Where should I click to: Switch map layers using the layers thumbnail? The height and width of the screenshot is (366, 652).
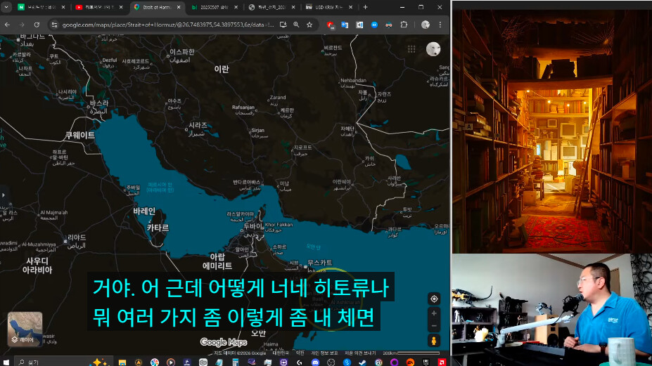point(25,329)
